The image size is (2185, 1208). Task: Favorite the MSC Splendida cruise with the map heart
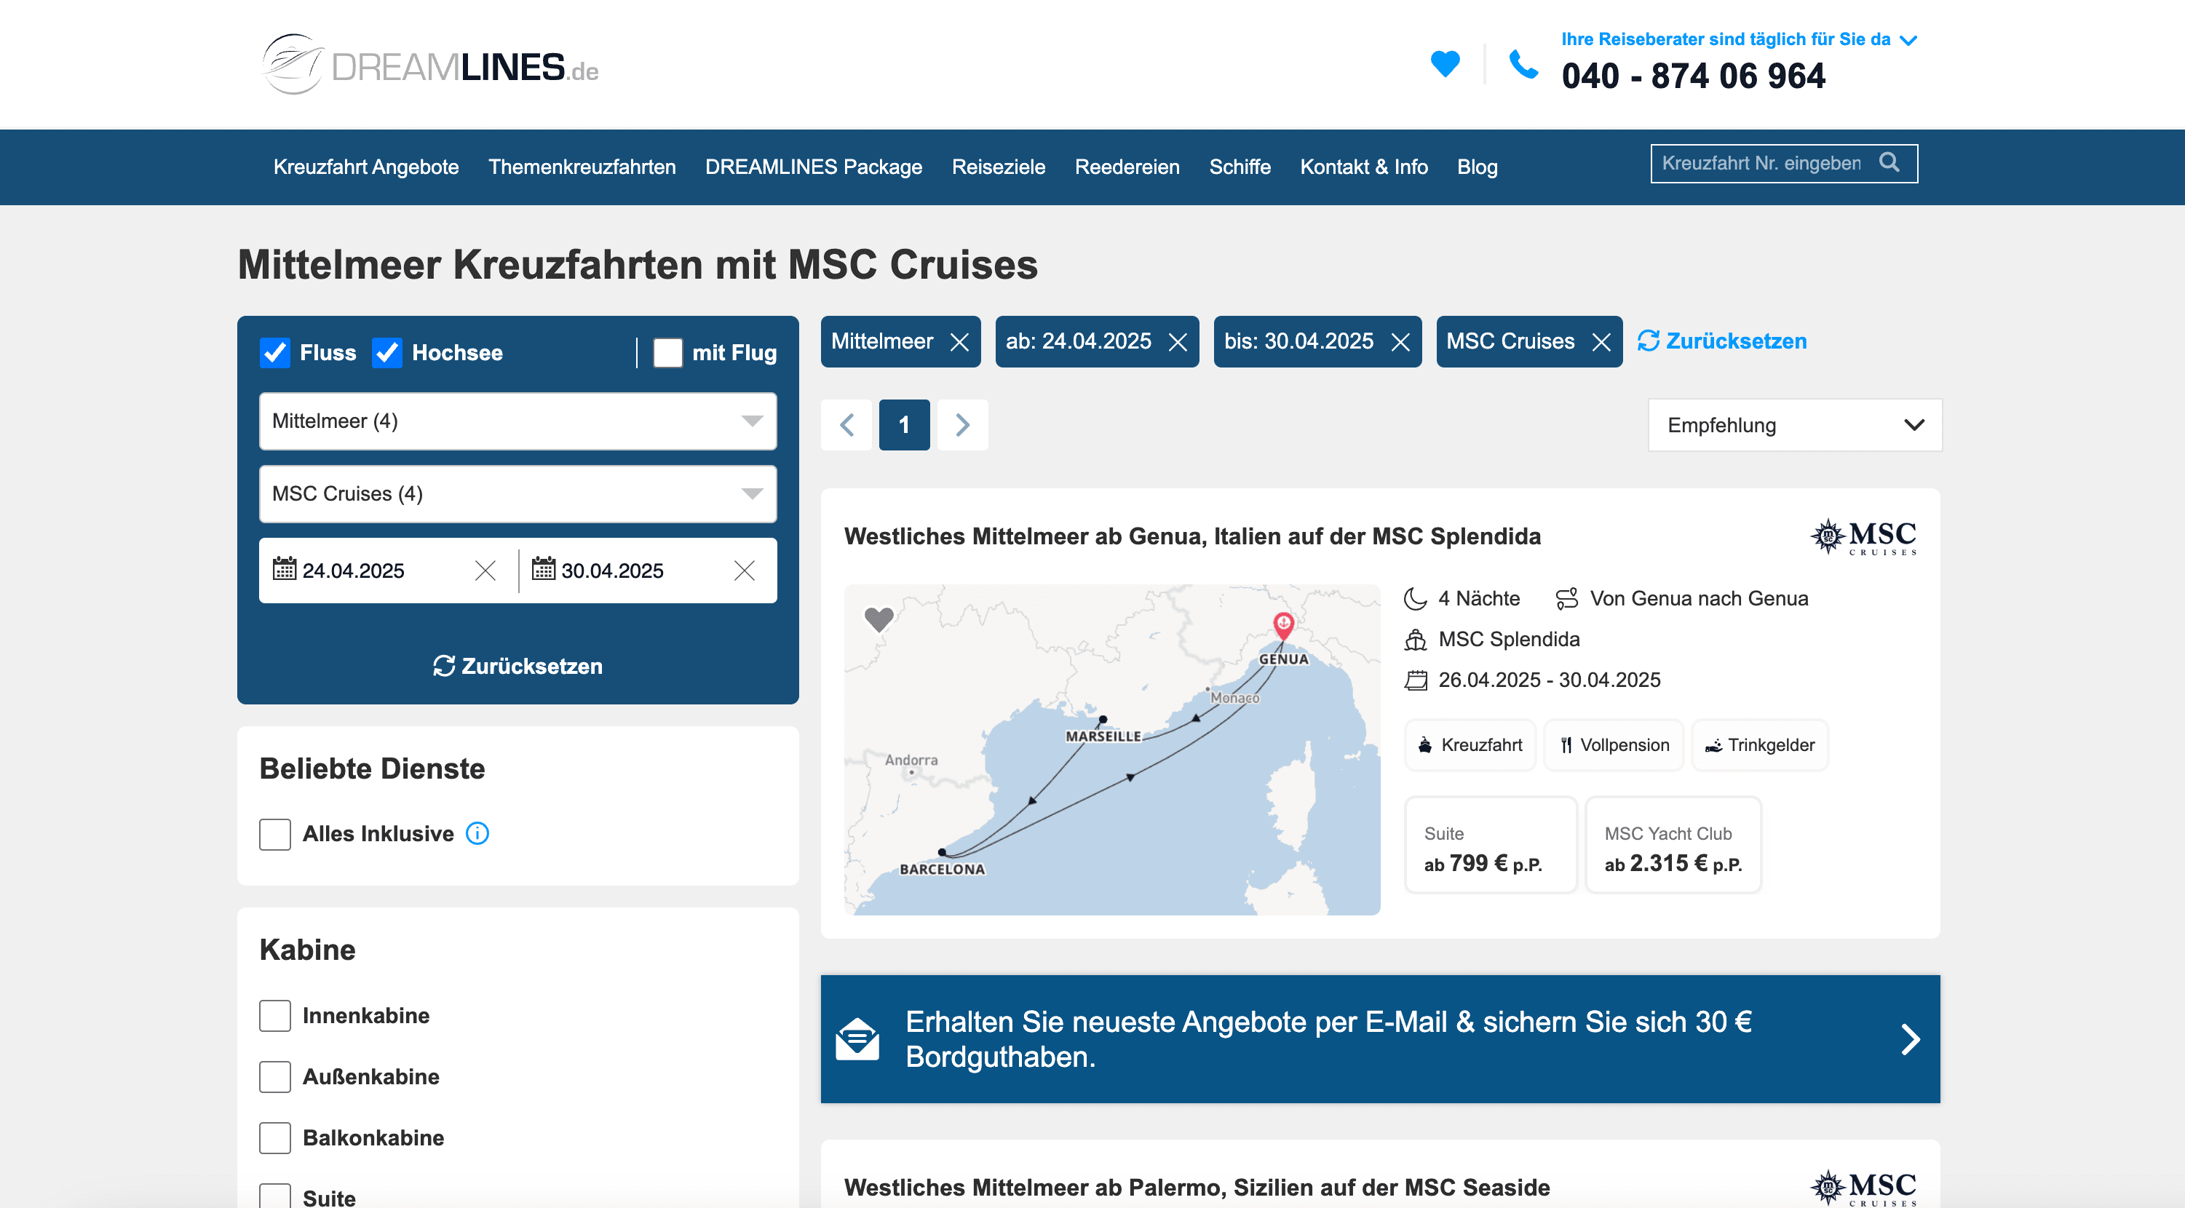879,619
